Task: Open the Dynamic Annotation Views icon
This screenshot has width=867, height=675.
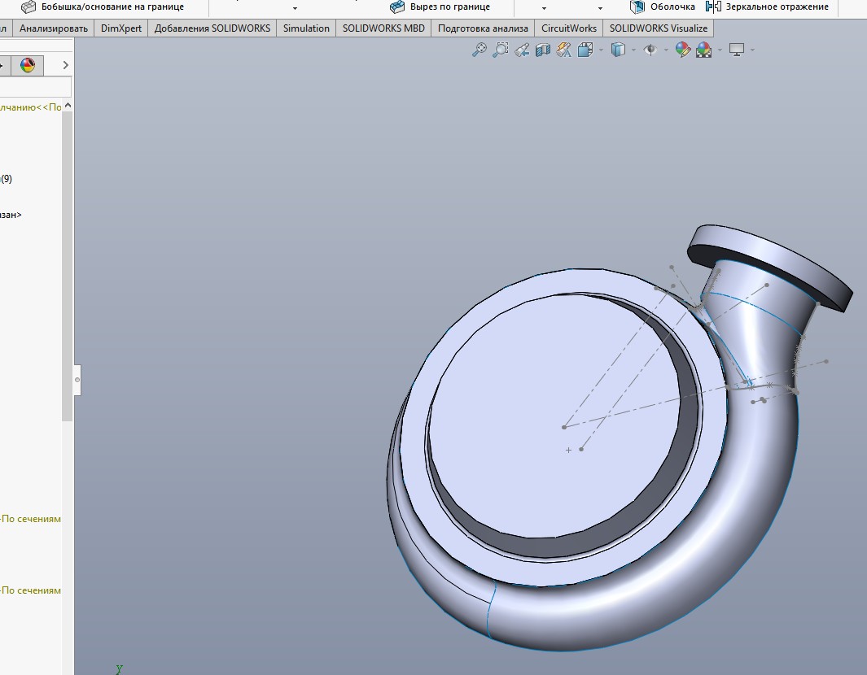Action: (x=563, y=50)
